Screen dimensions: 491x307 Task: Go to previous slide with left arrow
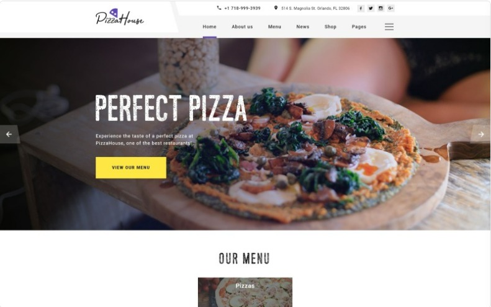[x=9, y=134]
